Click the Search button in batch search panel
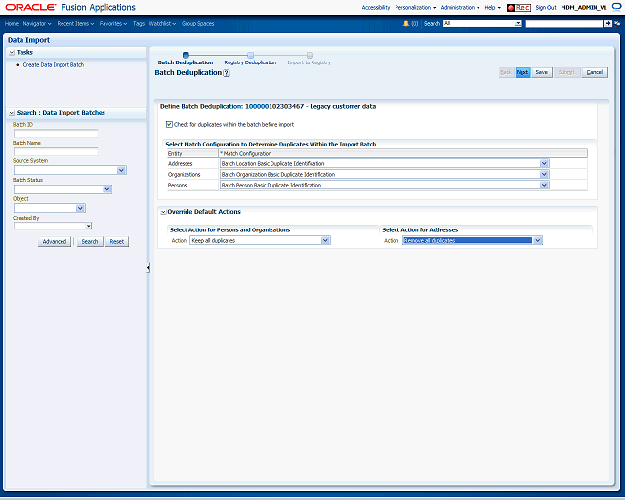The height and width of the screenshot is (500, 625). (x=90, y=241)
